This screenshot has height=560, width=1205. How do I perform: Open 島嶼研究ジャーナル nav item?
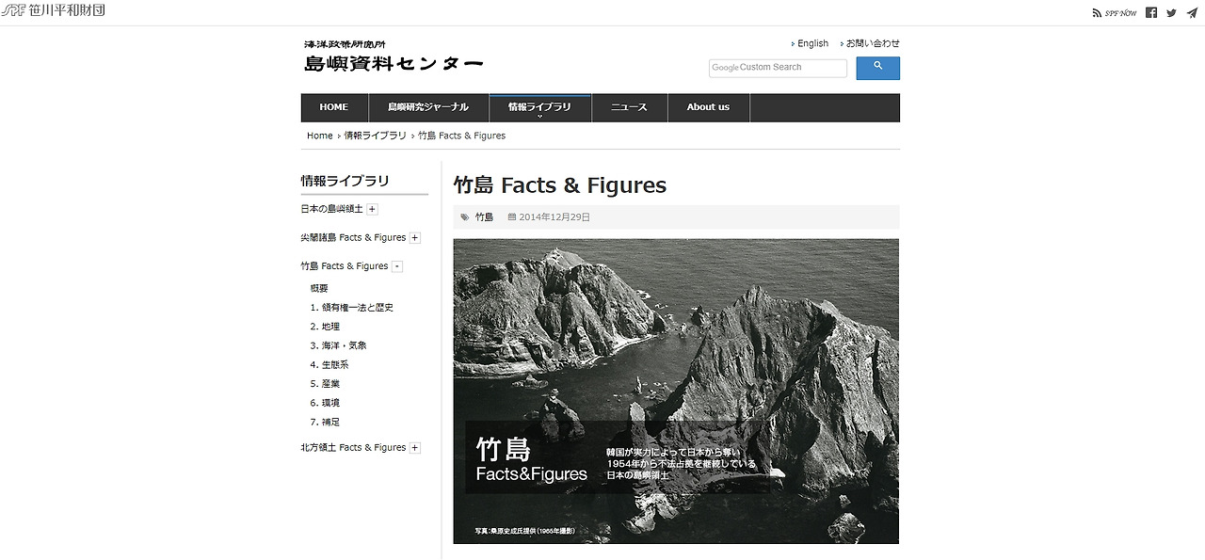click(427, 107)
